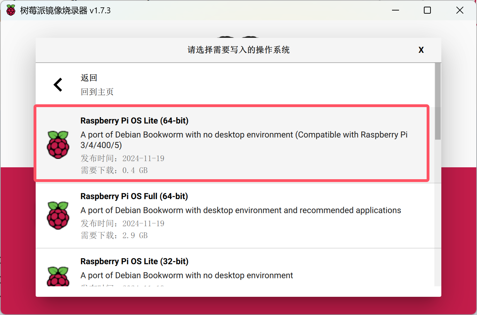The image size is (477, 315).
Task: Click description mentioning Raspberry Pi 3/4/400/5
Action: pos(244,140)
